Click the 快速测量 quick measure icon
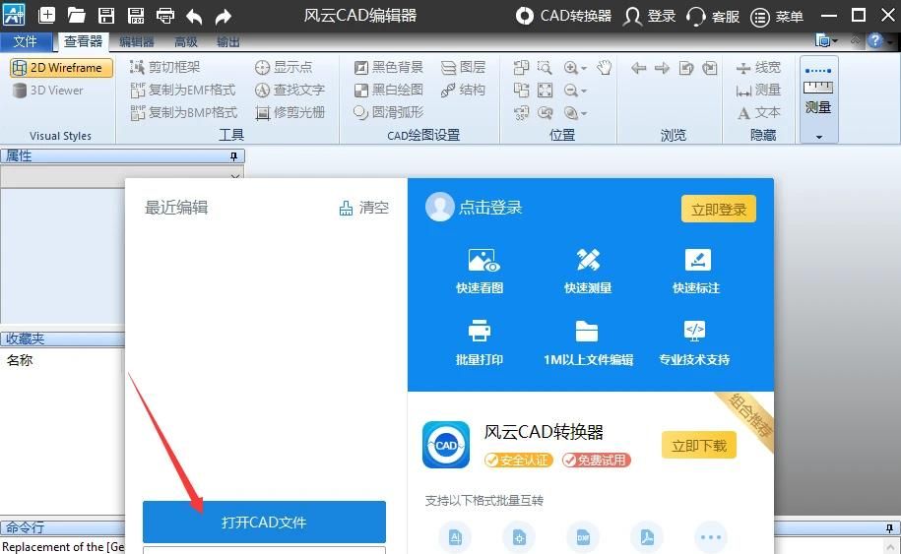The height and width of the screenshot is (554, 901). [588, 260]
